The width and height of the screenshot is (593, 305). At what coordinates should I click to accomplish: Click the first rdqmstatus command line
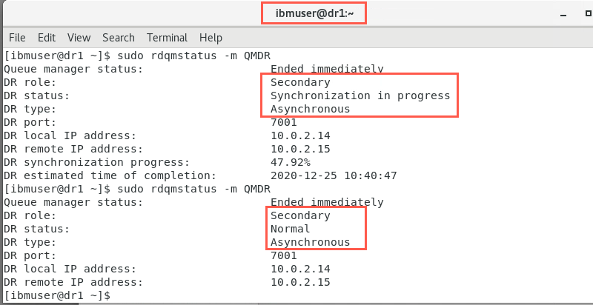tap(137, 56)
